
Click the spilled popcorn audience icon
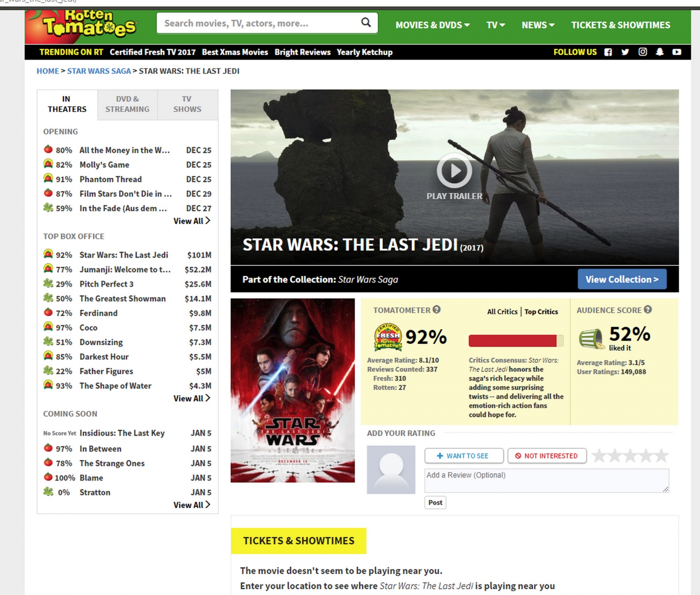click(591, 339)
